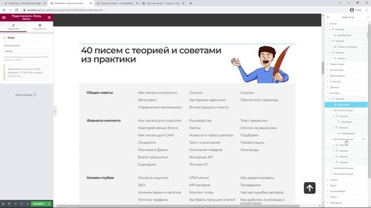Collapse the Шапка section in Navigator
371x208 pixels.
click(x=328, y=24)
